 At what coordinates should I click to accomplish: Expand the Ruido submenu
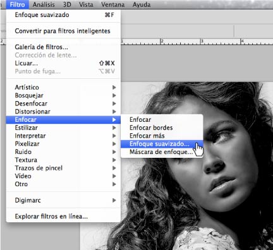point(63,152)
